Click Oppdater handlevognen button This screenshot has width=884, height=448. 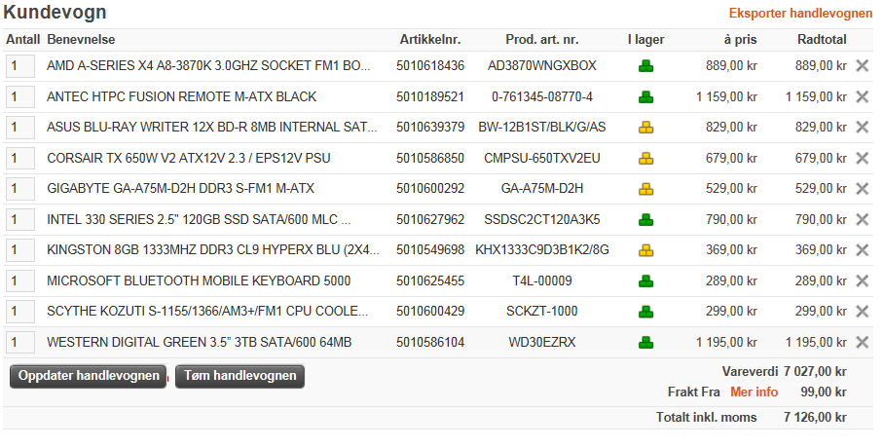(88, 376)
